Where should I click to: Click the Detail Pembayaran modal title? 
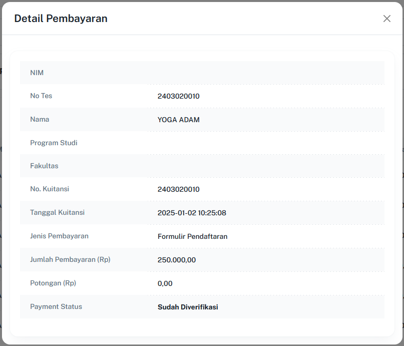61,19
